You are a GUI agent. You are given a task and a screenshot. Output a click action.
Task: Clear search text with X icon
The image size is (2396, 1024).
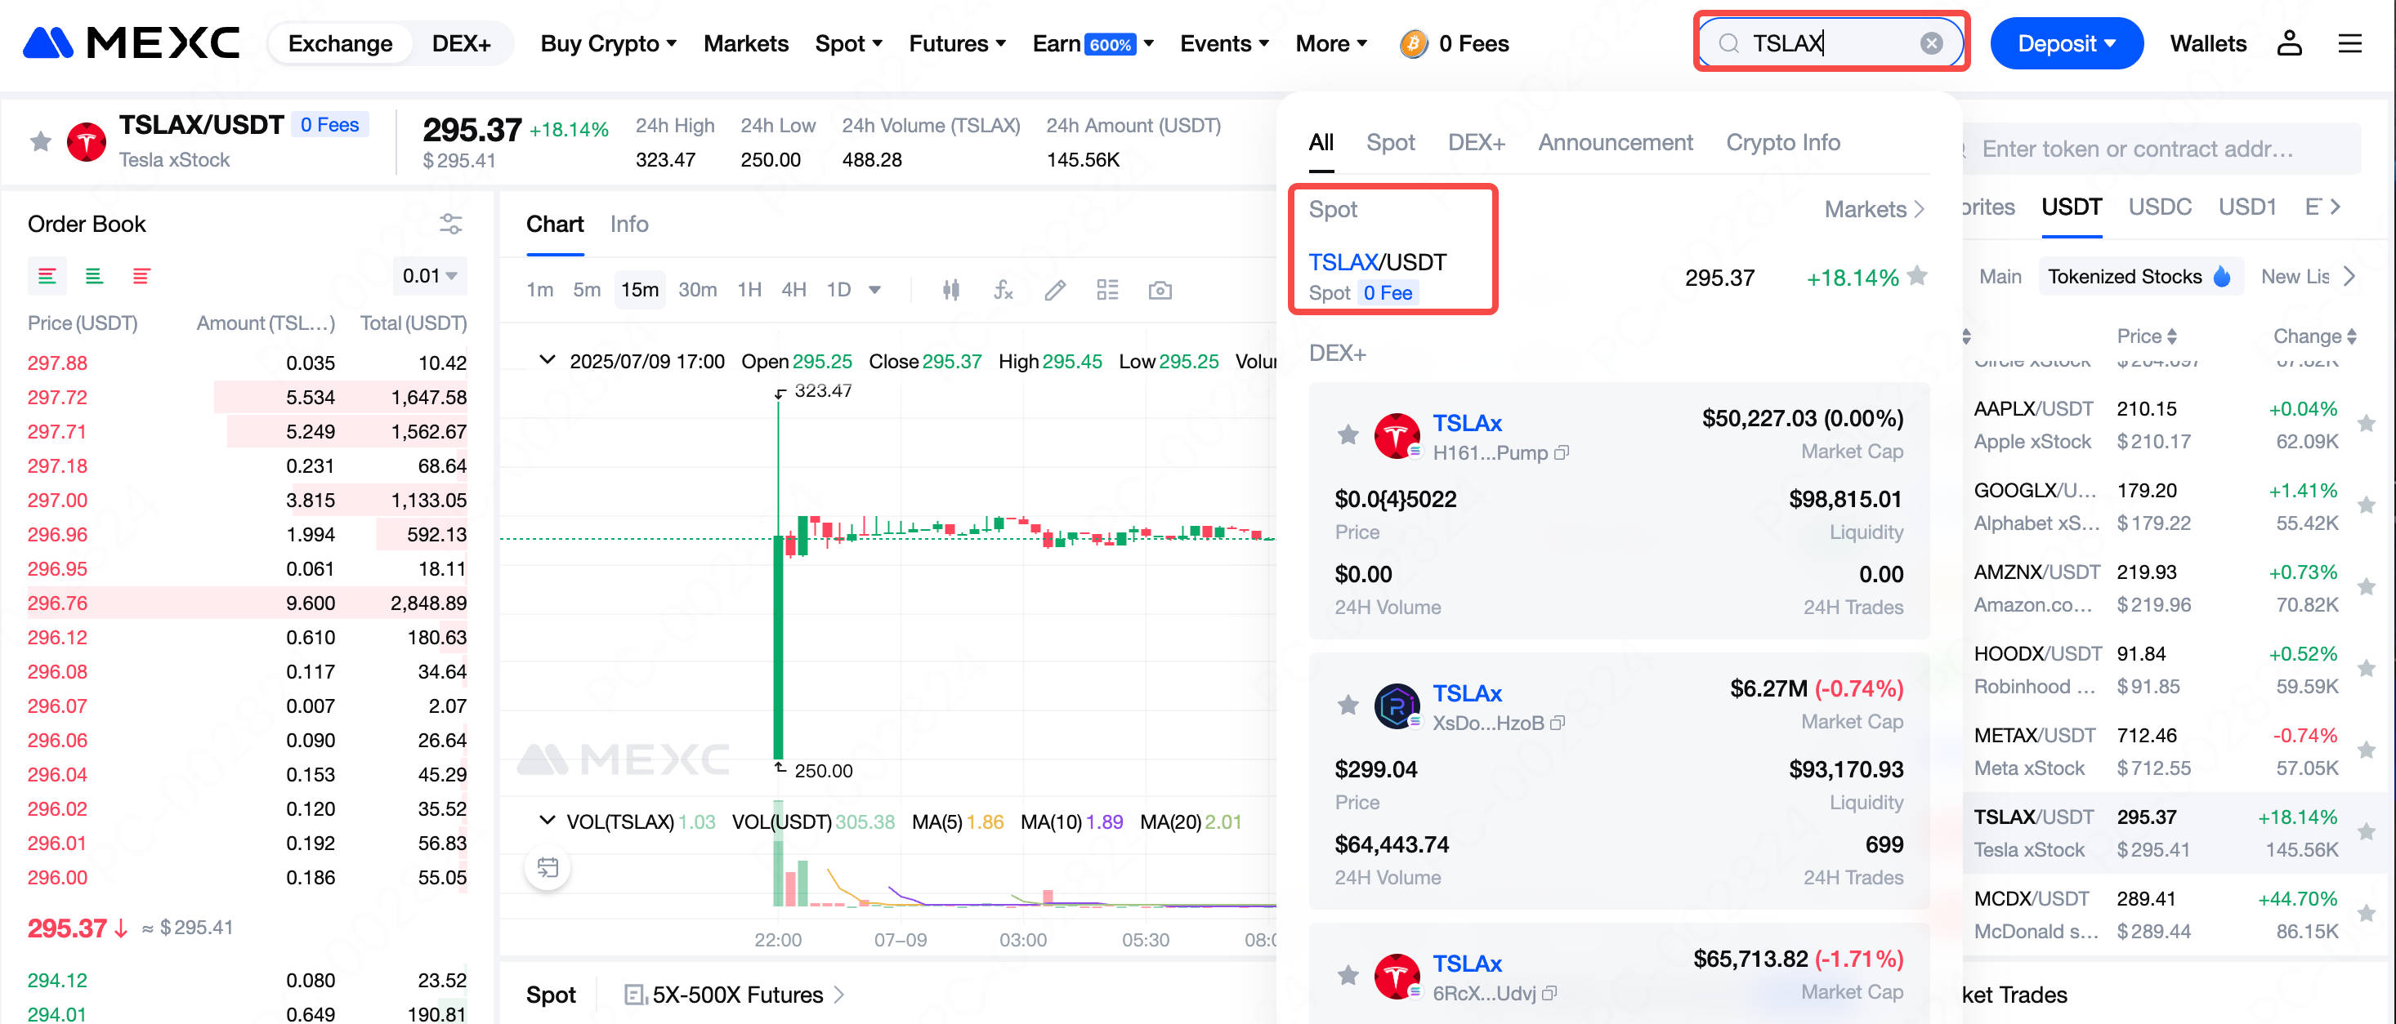pyautogui.click(x=1931, y=43)
